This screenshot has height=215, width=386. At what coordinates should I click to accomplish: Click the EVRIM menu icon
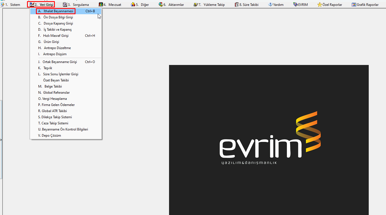pos(295,4)
